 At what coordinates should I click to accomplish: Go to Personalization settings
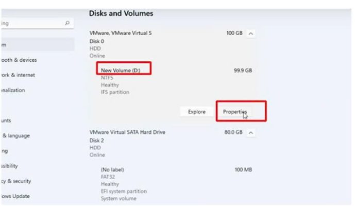pyautogui.click(x=13, y=90)
